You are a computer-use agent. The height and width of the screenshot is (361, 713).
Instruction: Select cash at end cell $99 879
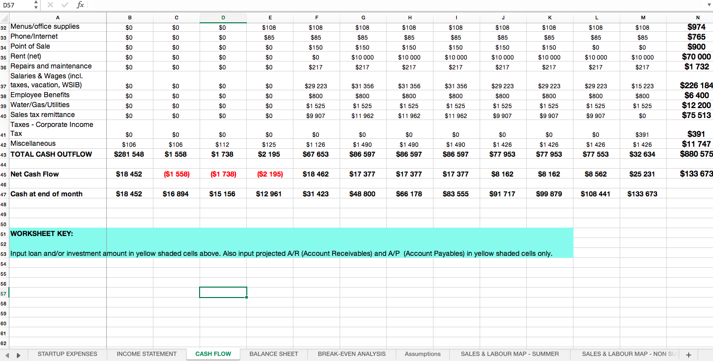click(x=549, y=194)
